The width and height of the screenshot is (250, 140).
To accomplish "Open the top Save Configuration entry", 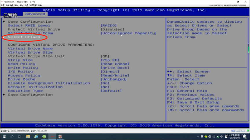I will [x=30, y=22].
